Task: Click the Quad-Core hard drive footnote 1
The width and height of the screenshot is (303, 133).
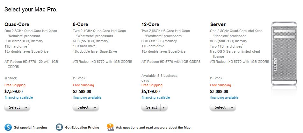Action: (x=29, y=45)
